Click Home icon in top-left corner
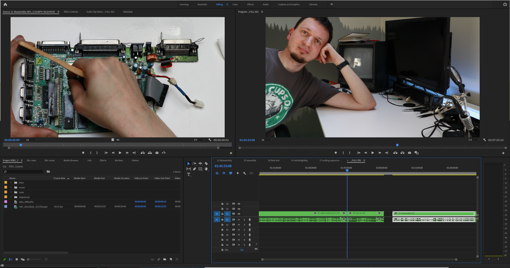Screen dimensions: 510x268 5,4
